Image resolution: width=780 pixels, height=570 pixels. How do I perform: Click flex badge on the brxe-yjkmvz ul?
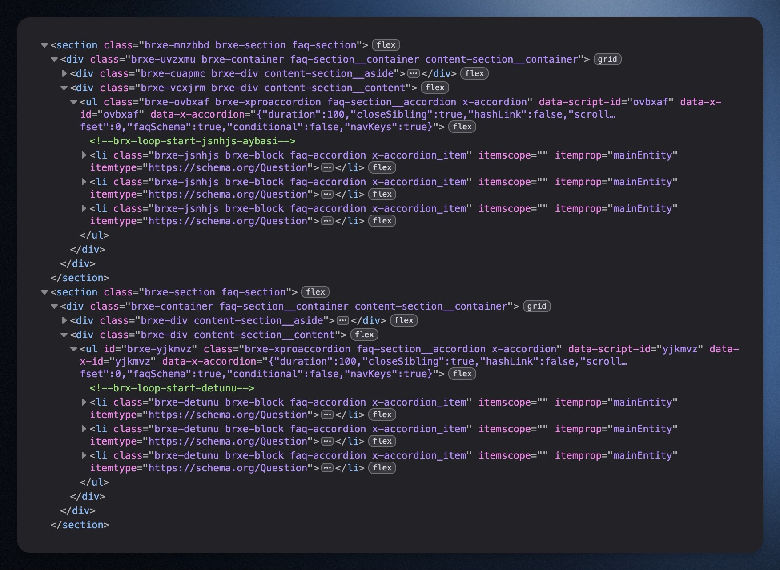click(x=462, y=374)
